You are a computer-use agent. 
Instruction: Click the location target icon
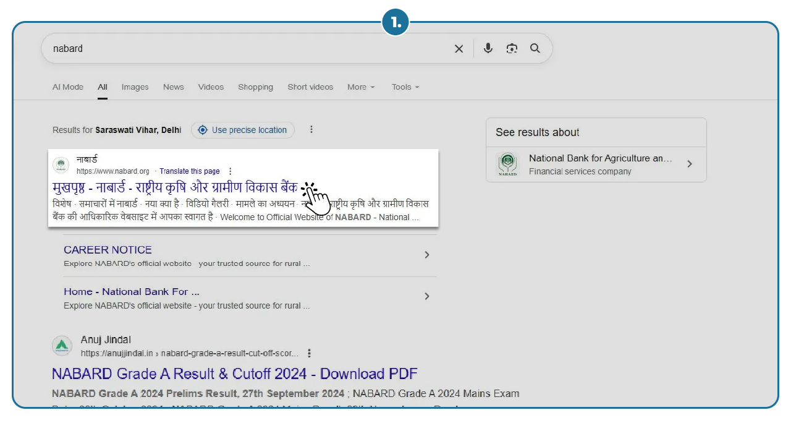(x=202, y=130)
